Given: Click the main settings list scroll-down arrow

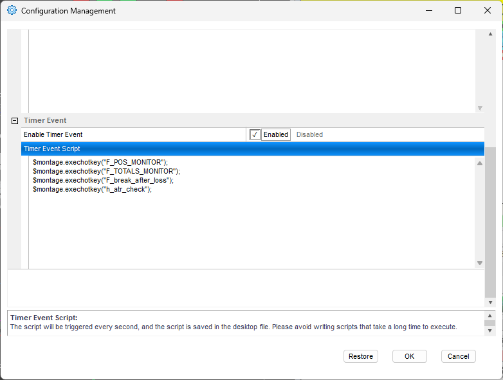Looking at the screenshot, I should (491, 302).
